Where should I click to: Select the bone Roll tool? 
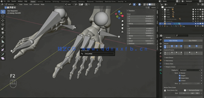tap(3, 46)
